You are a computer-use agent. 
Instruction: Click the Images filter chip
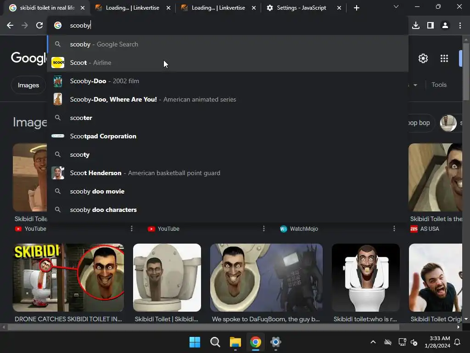[28, 85]
